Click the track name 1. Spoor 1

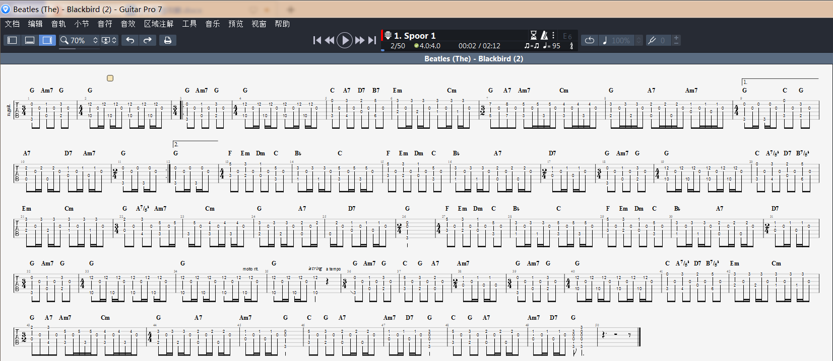click(415, 36)
